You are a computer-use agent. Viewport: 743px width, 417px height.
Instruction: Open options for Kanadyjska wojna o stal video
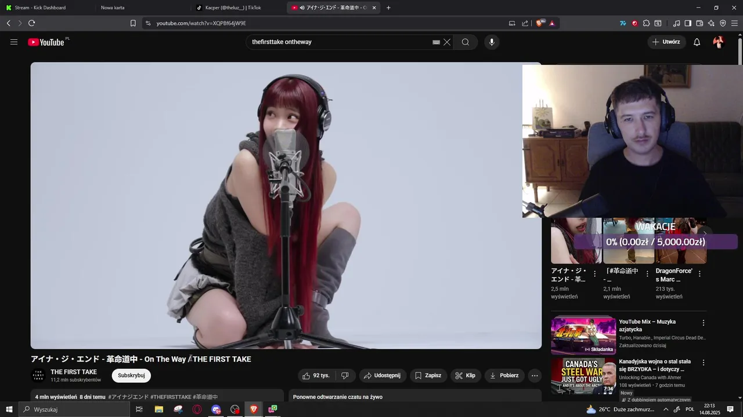click(x=704, y=363)
